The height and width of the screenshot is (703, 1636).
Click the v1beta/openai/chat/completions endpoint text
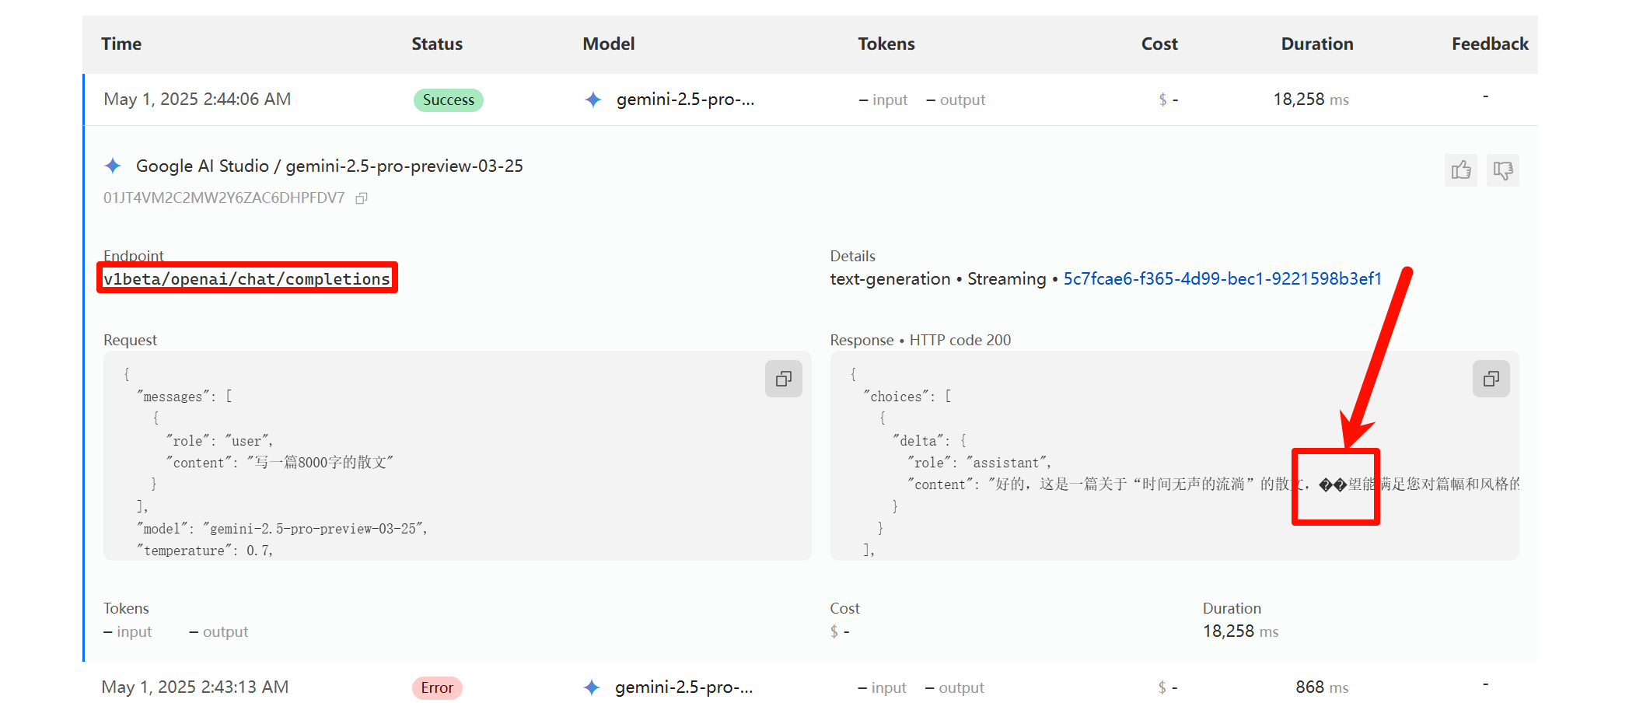tap(247, 279)
